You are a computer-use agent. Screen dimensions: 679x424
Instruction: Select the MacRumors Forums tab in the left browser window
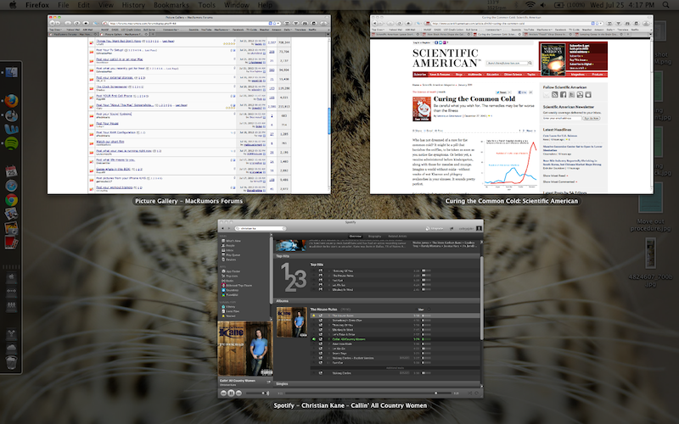pyautogui.click(x=75, y=34)
